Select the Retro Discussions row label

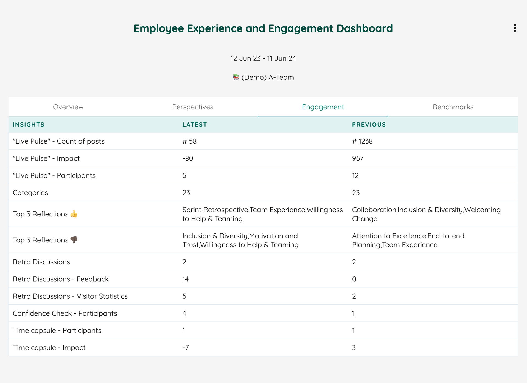tap(41, 262)
